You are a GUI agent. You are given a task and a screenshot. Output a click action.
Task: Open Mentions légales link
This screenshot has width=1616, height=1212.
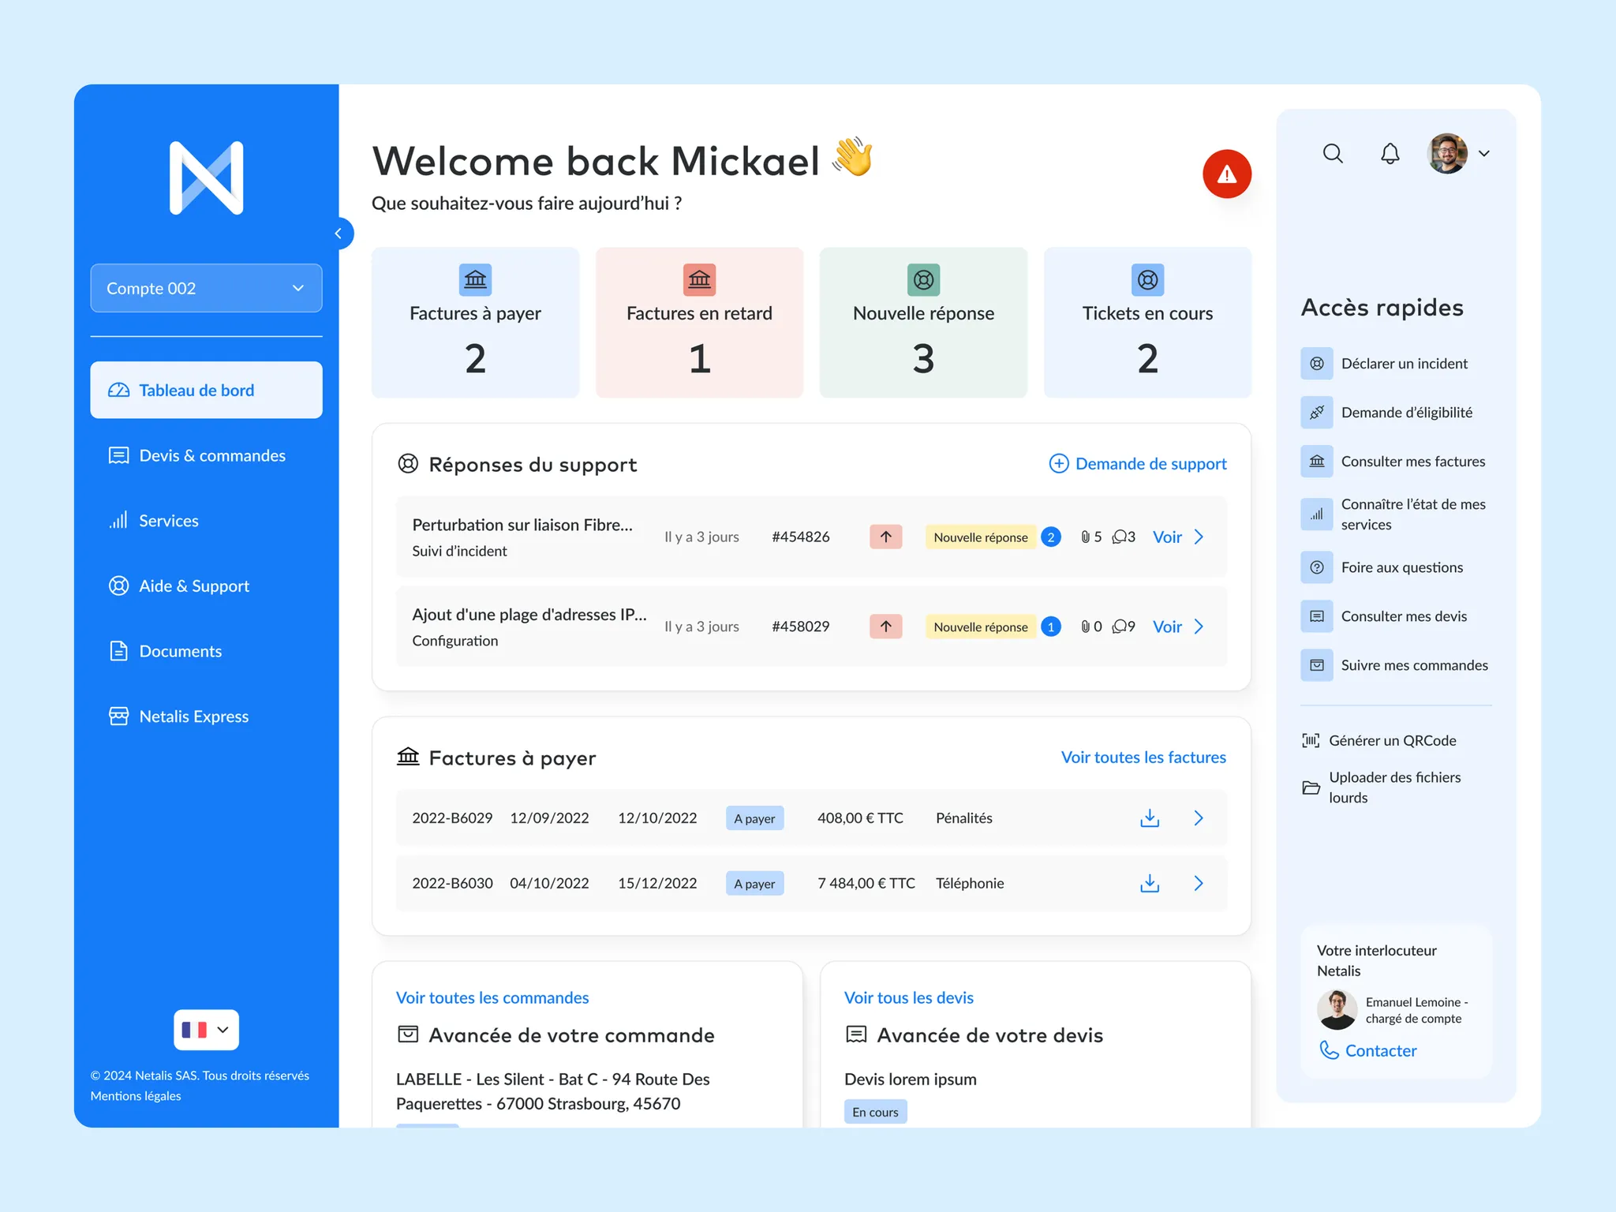pos(136,1096)
